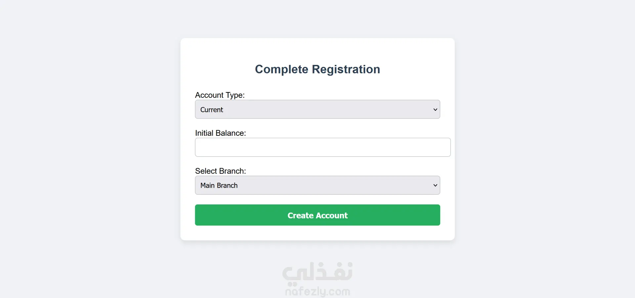Viewport: 635px width, 298px height.
Task: Click the 'Main Branch' selected value
Action: 219,186
